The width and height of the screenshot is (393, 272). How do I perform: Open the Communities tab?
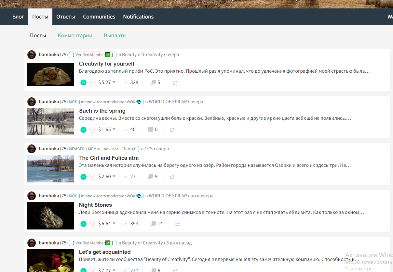[x=99, y=17]
